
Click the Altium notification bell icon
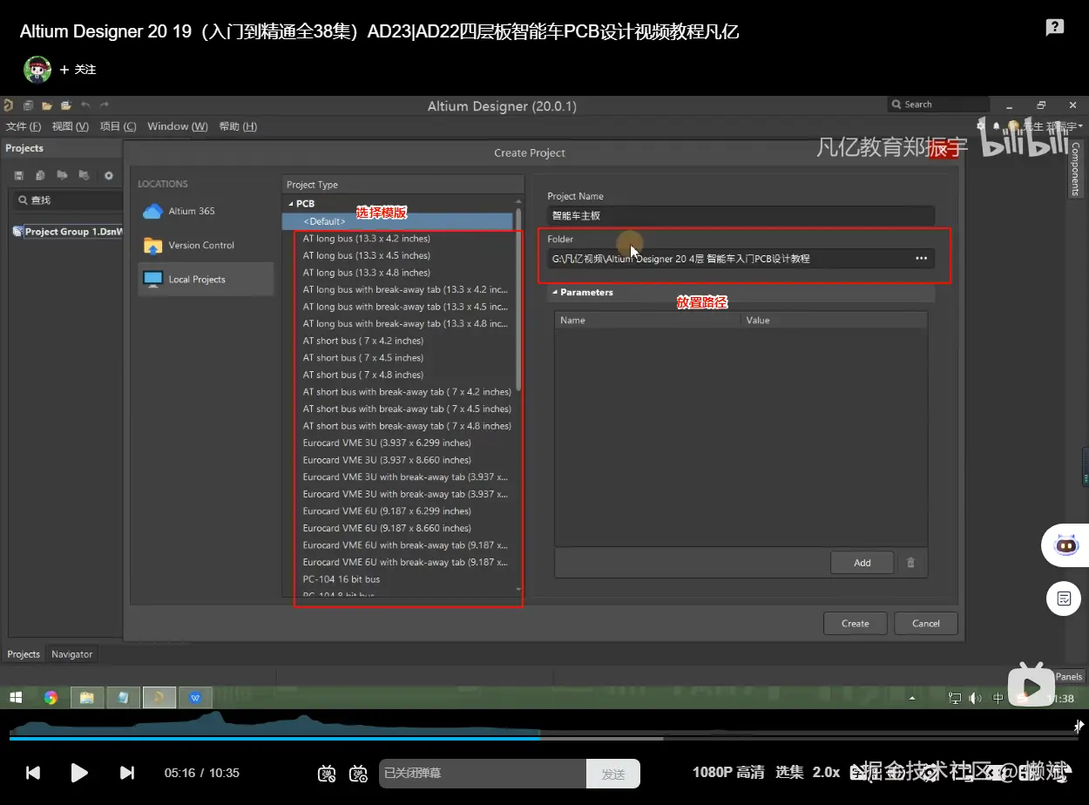997,126
